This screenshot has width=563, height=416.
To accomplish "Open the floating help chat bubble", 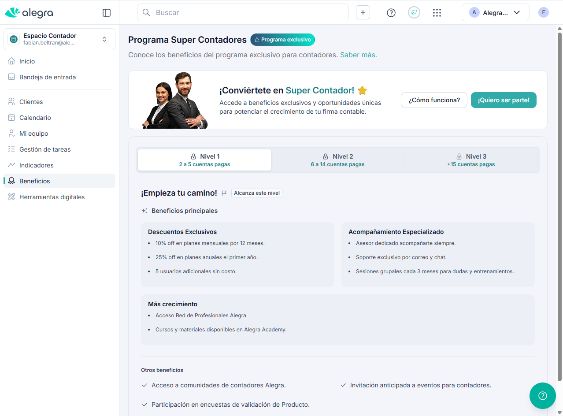I will 542,395.
